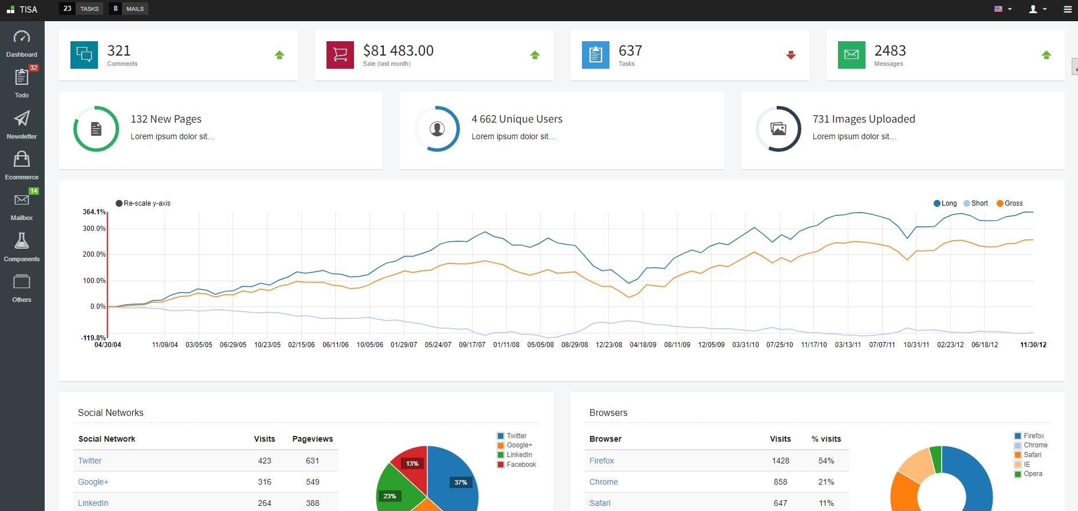Click the 1428 visits cell for Firefox

pos(781,461)
